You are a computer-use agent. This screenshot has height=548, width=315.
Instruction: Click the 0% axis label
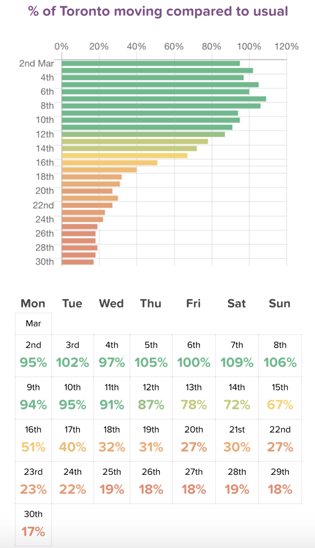coord(61,47)
